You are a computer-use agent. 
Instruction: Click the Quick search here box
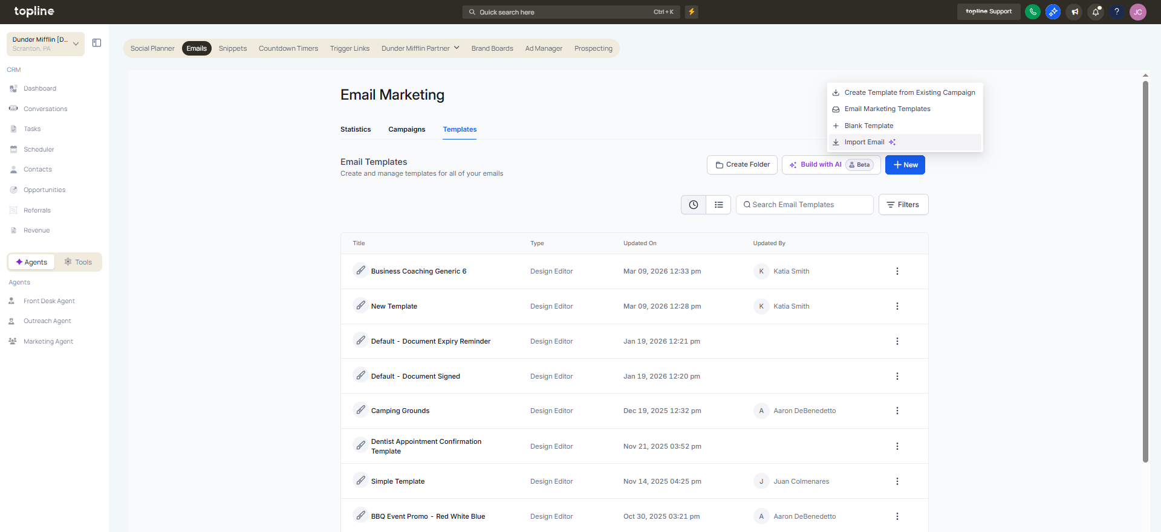tap(571, 12)
